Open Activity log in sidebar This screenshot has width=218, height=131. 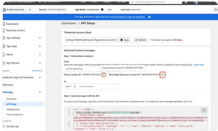pos(12,126)
